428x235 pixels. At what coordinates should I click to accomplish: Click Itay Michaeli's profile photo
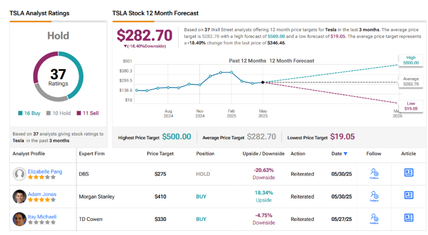[20, 219]
